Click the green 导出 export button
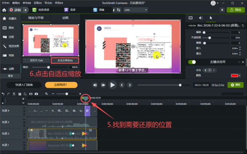Image resolution: width=247 pixels, height=154 pixels. coord(236,10)
